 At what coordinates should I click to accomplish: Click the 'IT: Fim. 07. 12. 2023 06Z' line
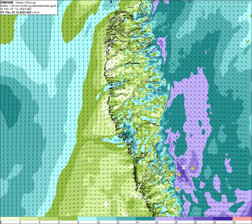coord(16,9)
